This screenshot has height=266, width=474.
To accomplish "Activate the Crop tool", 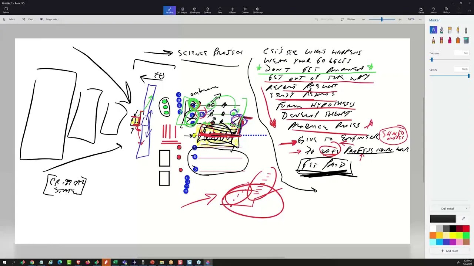I will point(28,19).
